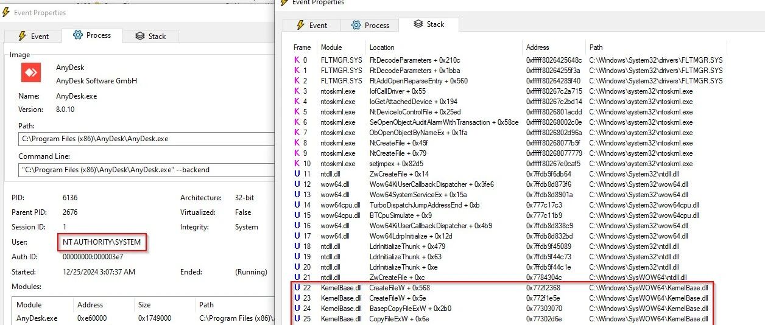Click the Location column header
Viewport: 765px width, 325px height.
coord(382,47)
